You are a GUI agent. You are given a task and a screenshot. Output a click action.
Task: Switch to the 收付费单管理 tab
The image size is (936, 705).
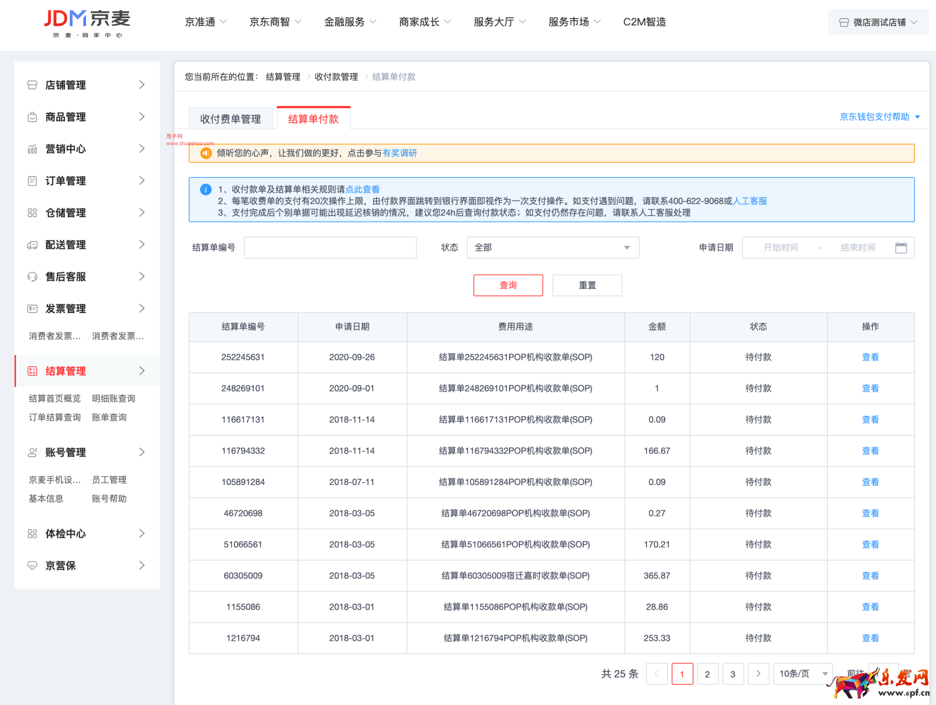point(231,118)
